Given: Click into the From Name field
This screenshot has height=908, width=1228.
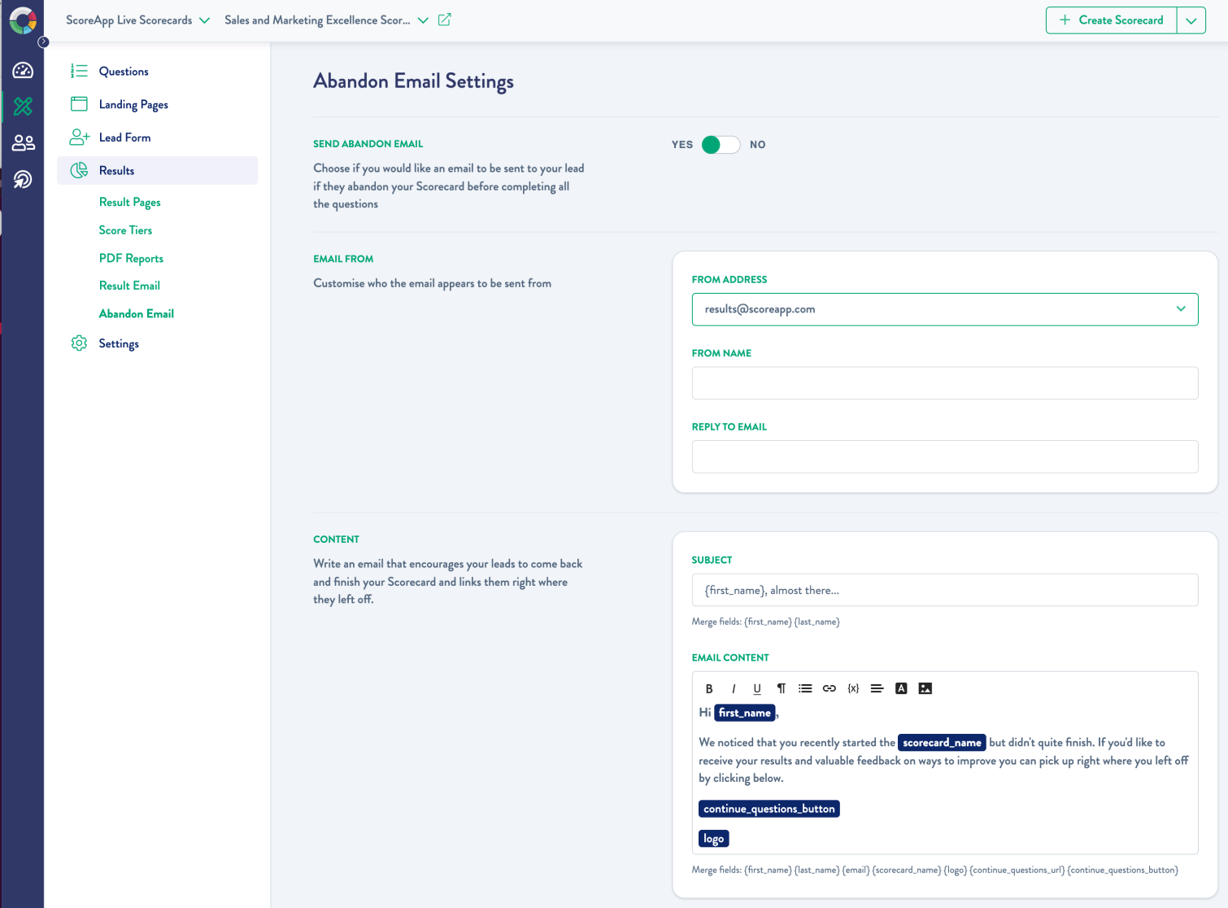Looking at the screenshot, I should [x=944, y=383].
